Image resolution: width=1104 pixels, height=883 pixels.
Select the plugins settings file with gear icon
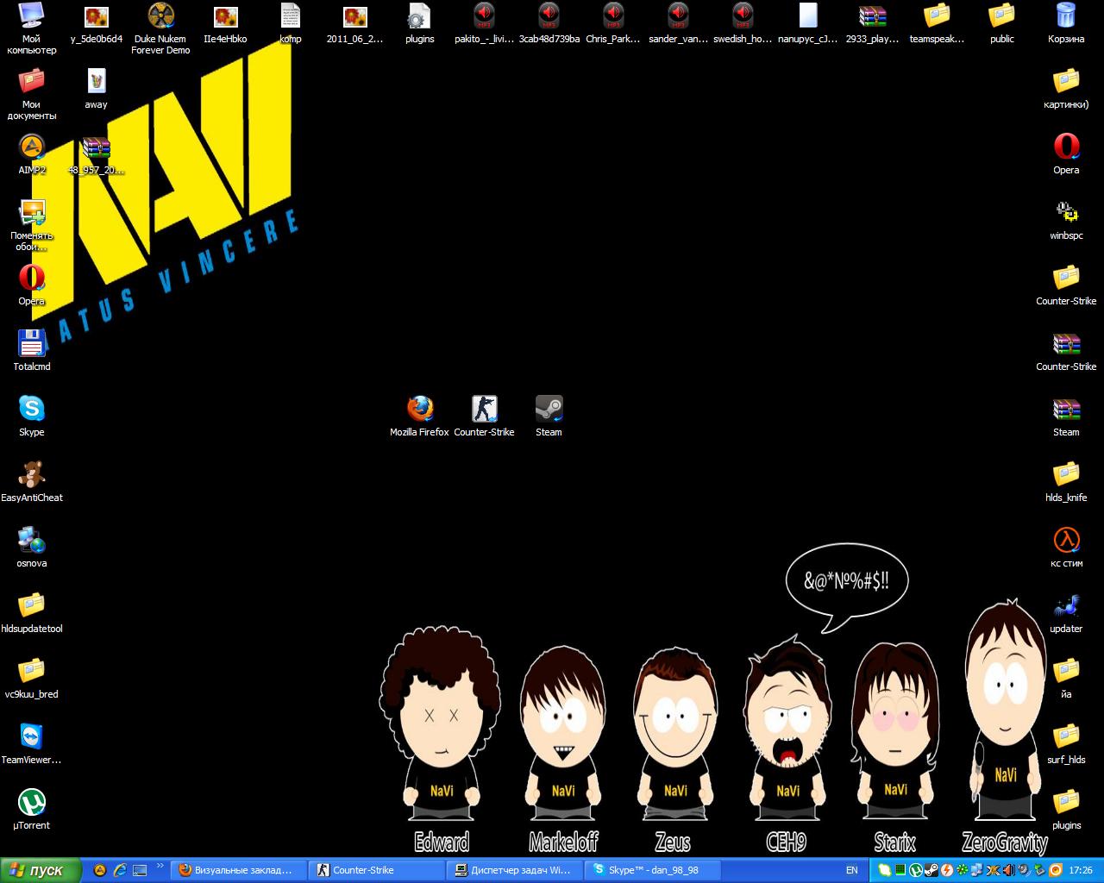pyautogui.click(x=419, y=23)
